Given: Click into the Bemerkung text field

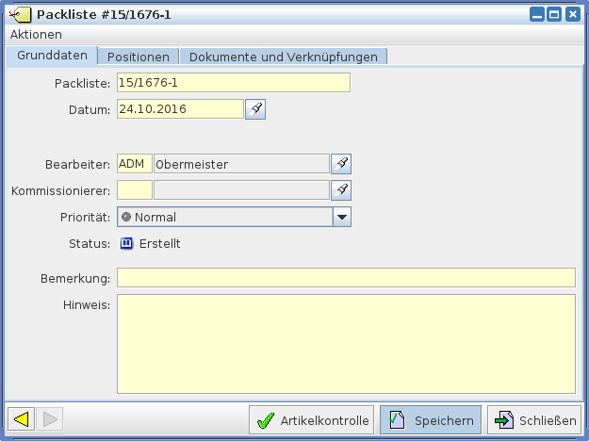Looking at the screenshot, I should (345, 277).
